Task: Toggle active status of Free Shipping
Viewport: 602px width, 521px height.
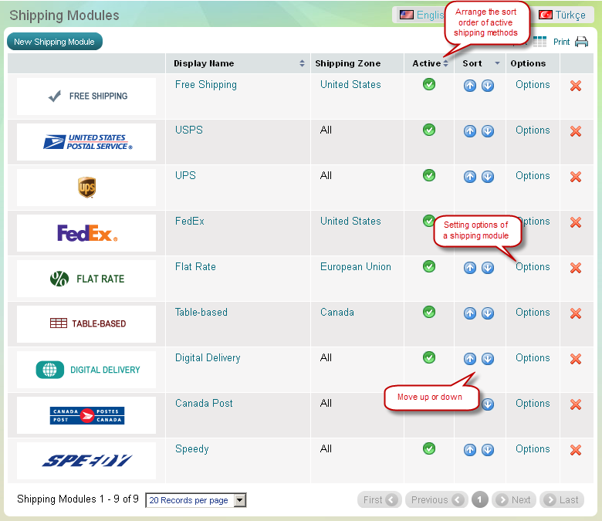Action: [429, 84]
